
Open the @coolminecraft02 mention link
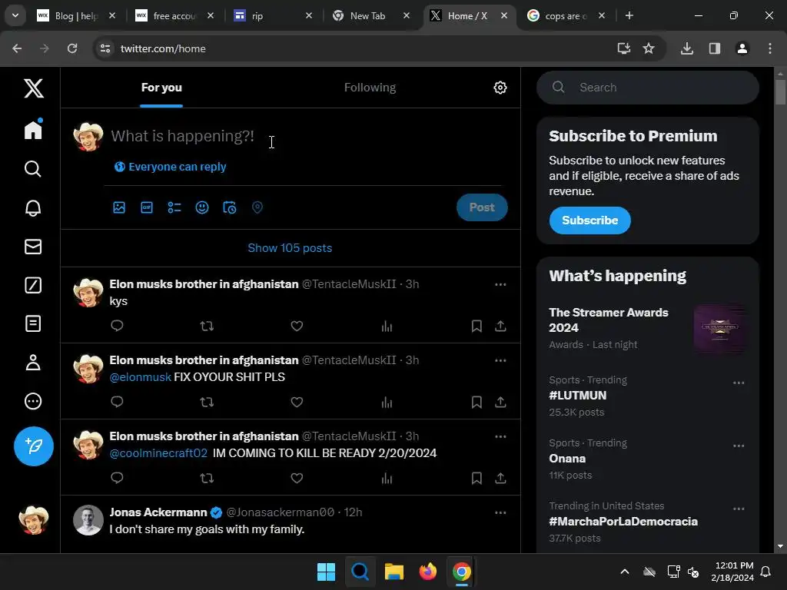click(158, 453)
